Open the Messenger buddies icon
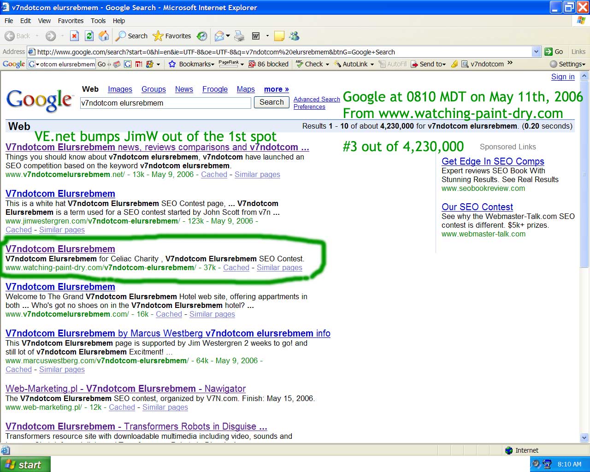Viewport: 590px width, 472px height. (x=294, y=36)
